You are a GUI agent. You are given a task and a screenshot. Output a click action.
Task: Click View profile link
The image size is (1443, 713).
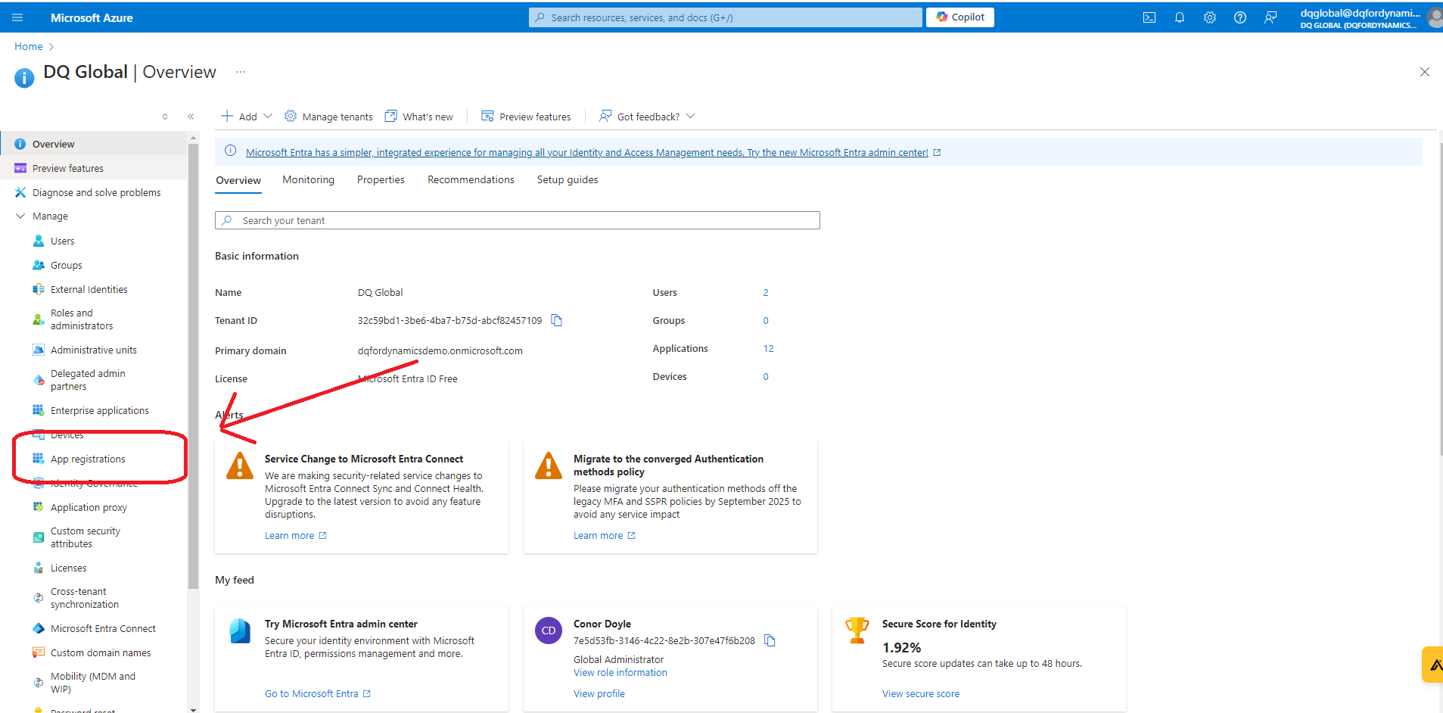tap(599, 693)
